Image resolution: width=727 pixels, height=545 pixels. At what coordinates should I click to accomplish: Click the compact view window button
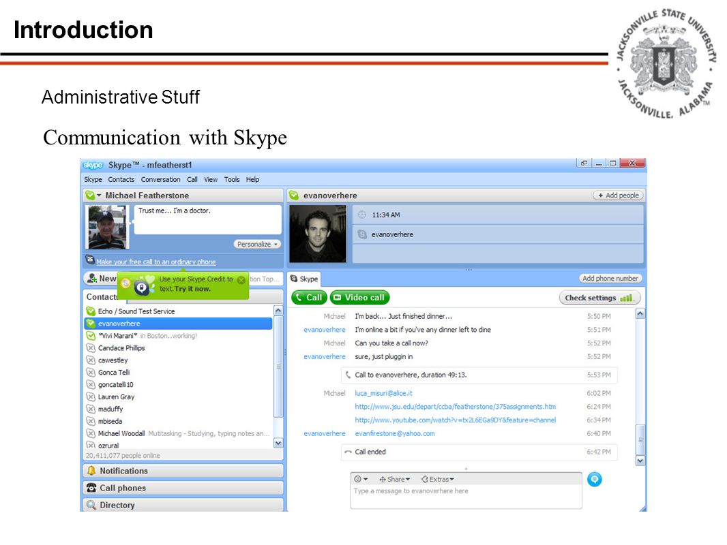584,163
